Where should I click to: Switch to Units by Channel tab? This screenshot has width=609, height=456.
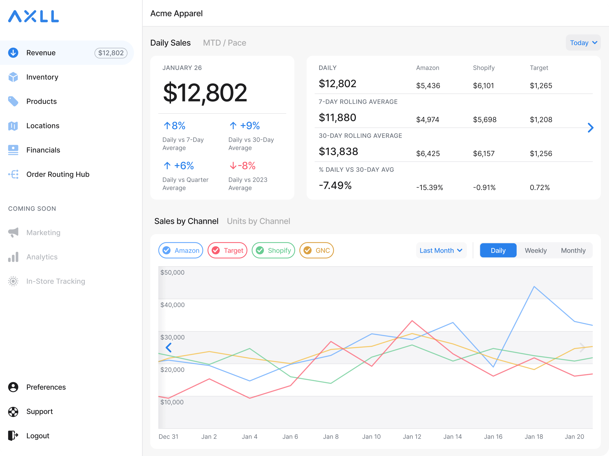coord(259,221)
